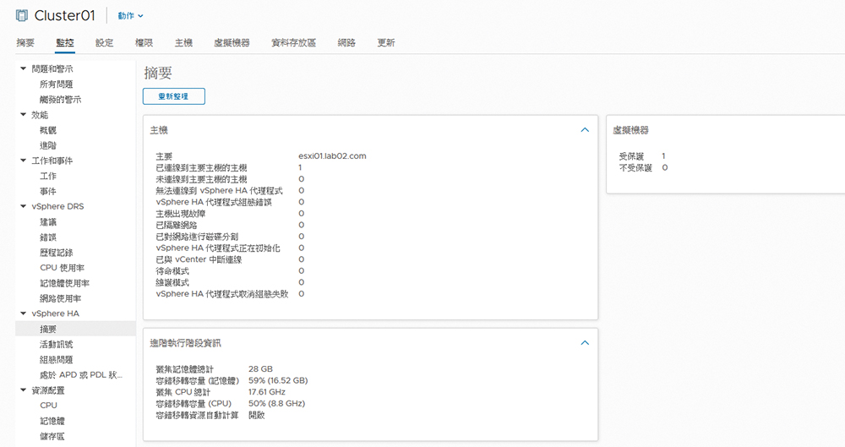Click the 已與 vCenter 中斷連線 row label
The width and height of the screenshot is (845, 447).
(199, 259)
